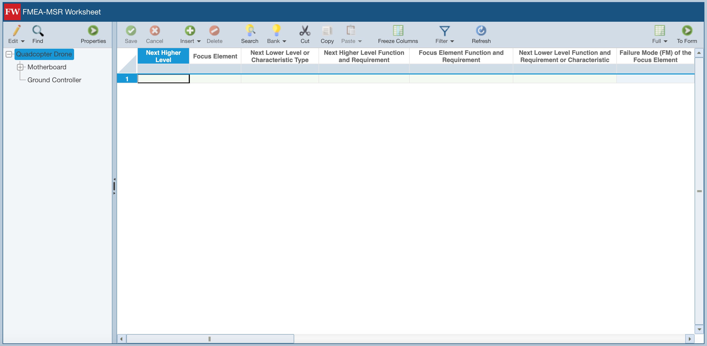Click the vertical scrollbar down arrow
Image resolution: width=707 pixels, height=346 pixels.
click(699, 329)
